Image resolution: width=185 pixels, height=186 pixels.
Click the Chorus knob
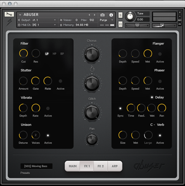(x=92, y=54)
